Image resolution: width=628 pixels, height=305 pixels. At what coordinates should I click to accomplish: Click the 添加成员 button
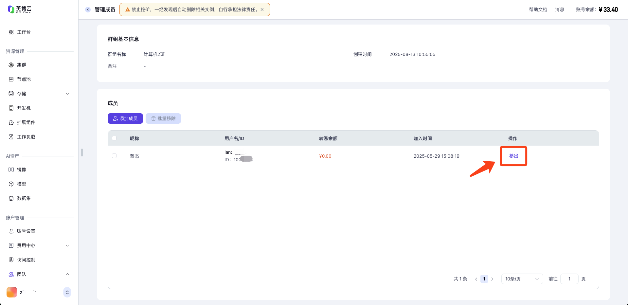(125, 118)
